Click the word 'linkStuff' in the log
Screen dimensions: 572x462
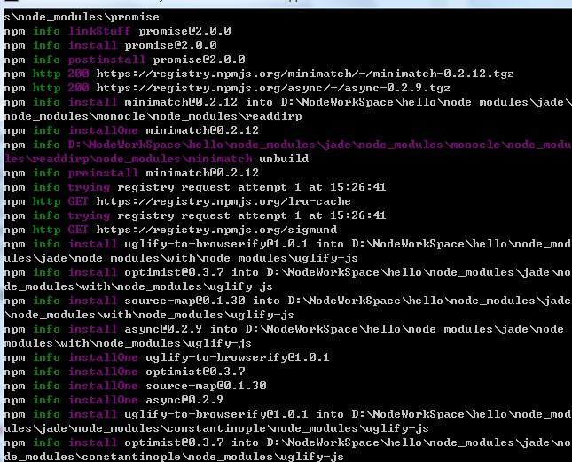pos(99,31)
